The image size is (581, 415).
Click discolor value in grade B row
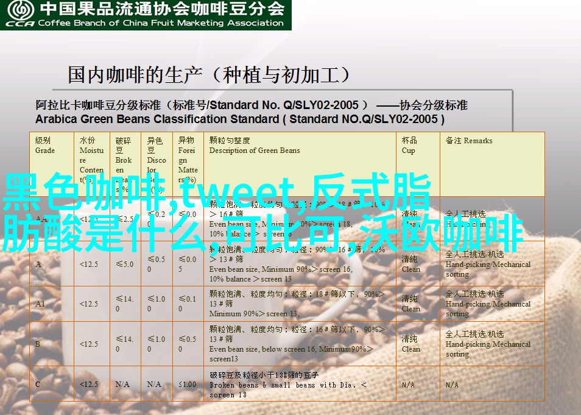tap(156, 344)
